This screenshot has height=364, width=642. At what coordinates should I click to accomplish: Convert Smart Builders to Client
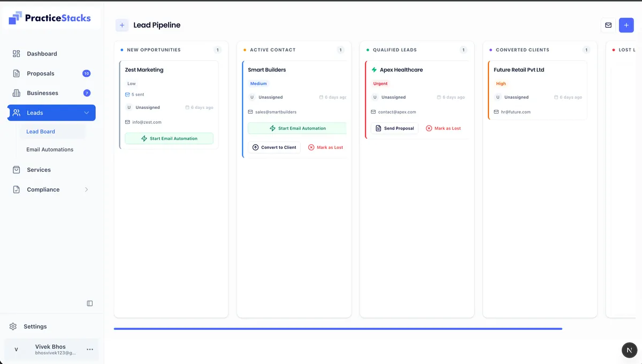click(x=274, y=147)
